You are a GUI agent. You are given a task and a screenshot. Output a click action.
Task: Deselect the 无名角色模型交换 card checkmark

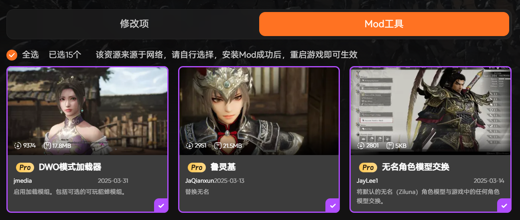pyautogui.click(x=504, y=206)
